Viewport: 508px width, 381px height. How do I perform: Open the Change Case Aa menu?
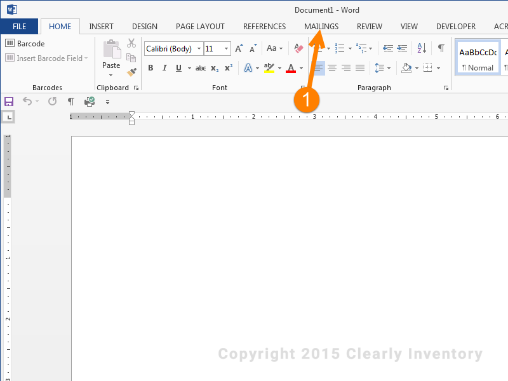click(274, 49)
